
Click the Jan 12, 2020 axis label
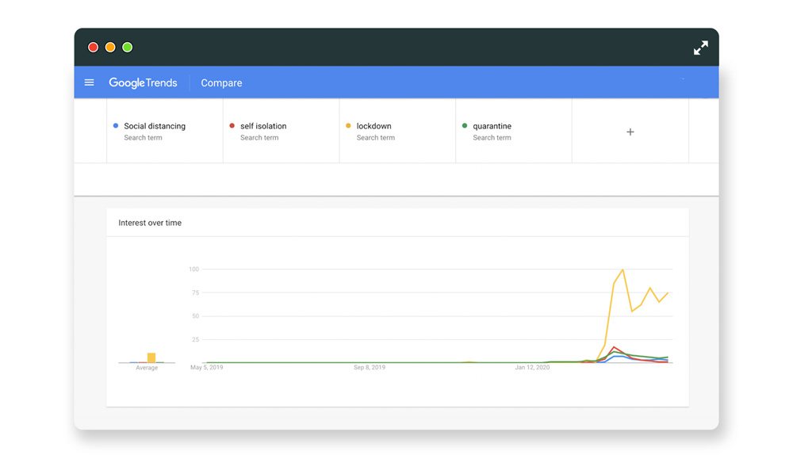point(532,368)
